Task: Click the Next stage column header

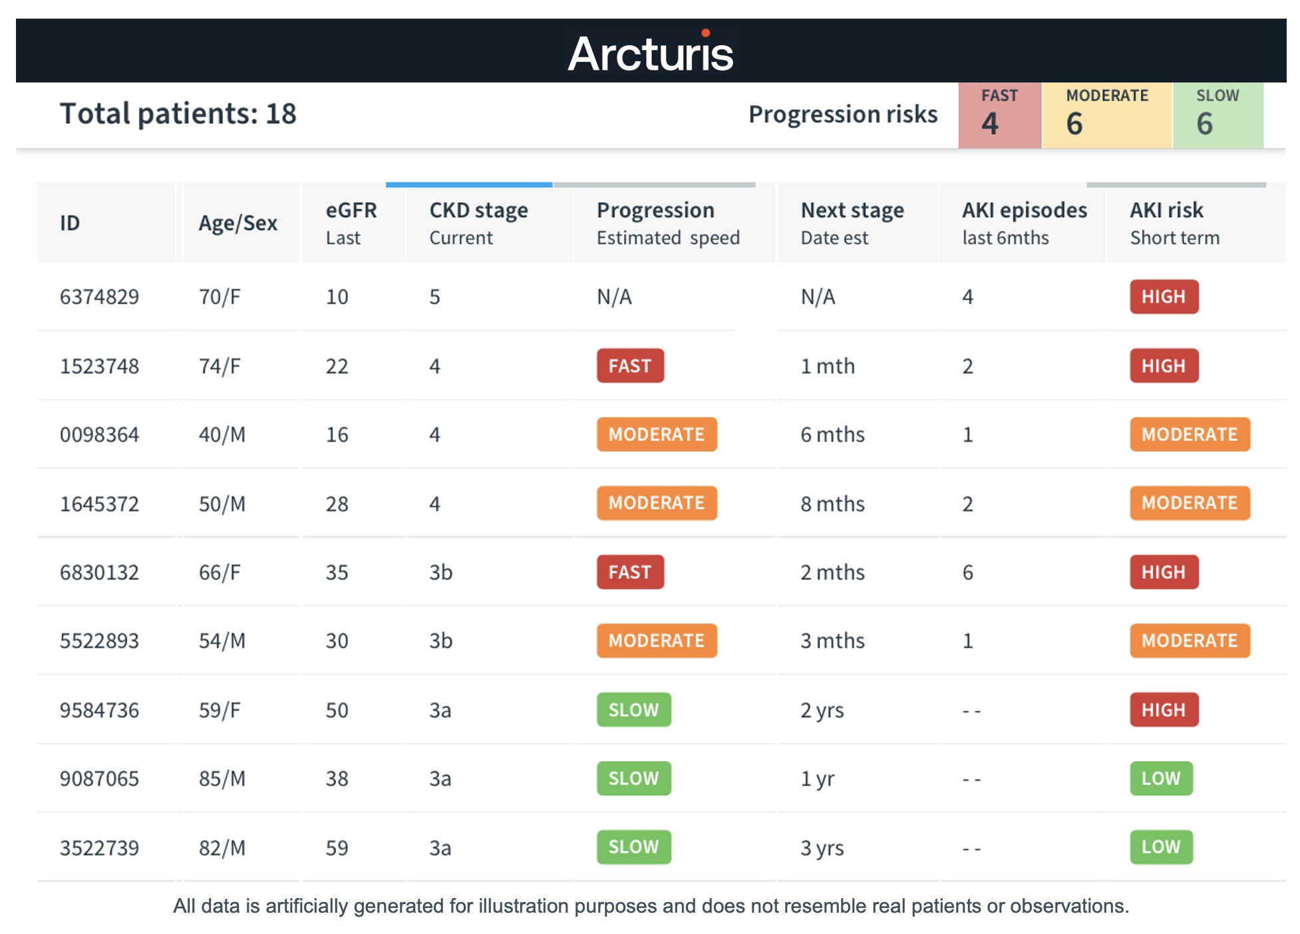Action: [852, 222]
